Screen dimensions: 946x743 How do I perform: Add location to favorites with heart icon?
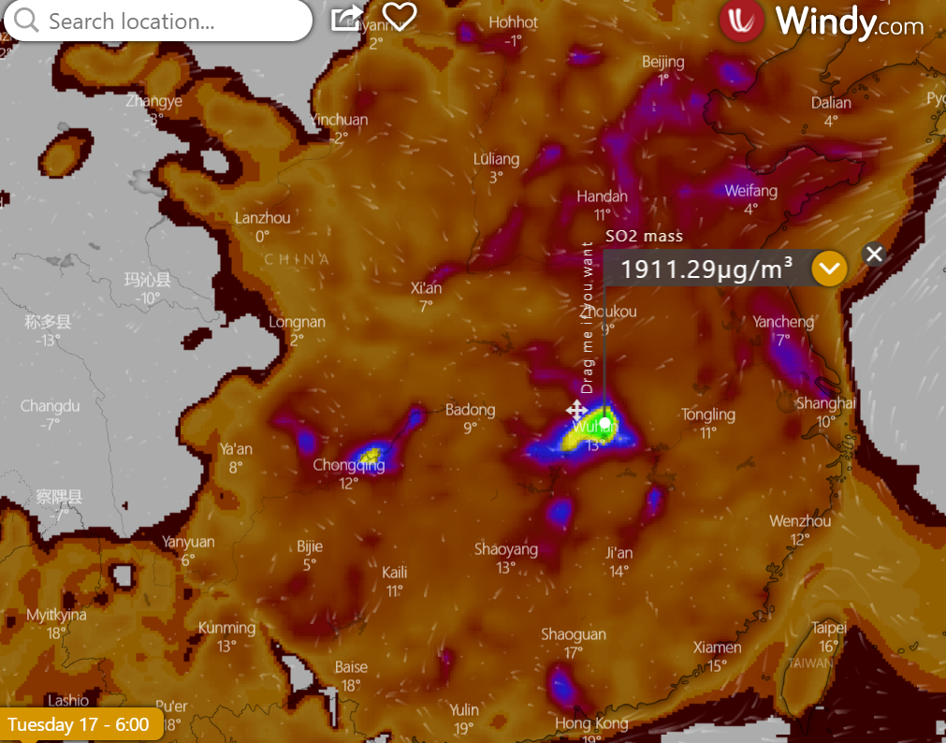pyautogui.click(x=400, y=16)
